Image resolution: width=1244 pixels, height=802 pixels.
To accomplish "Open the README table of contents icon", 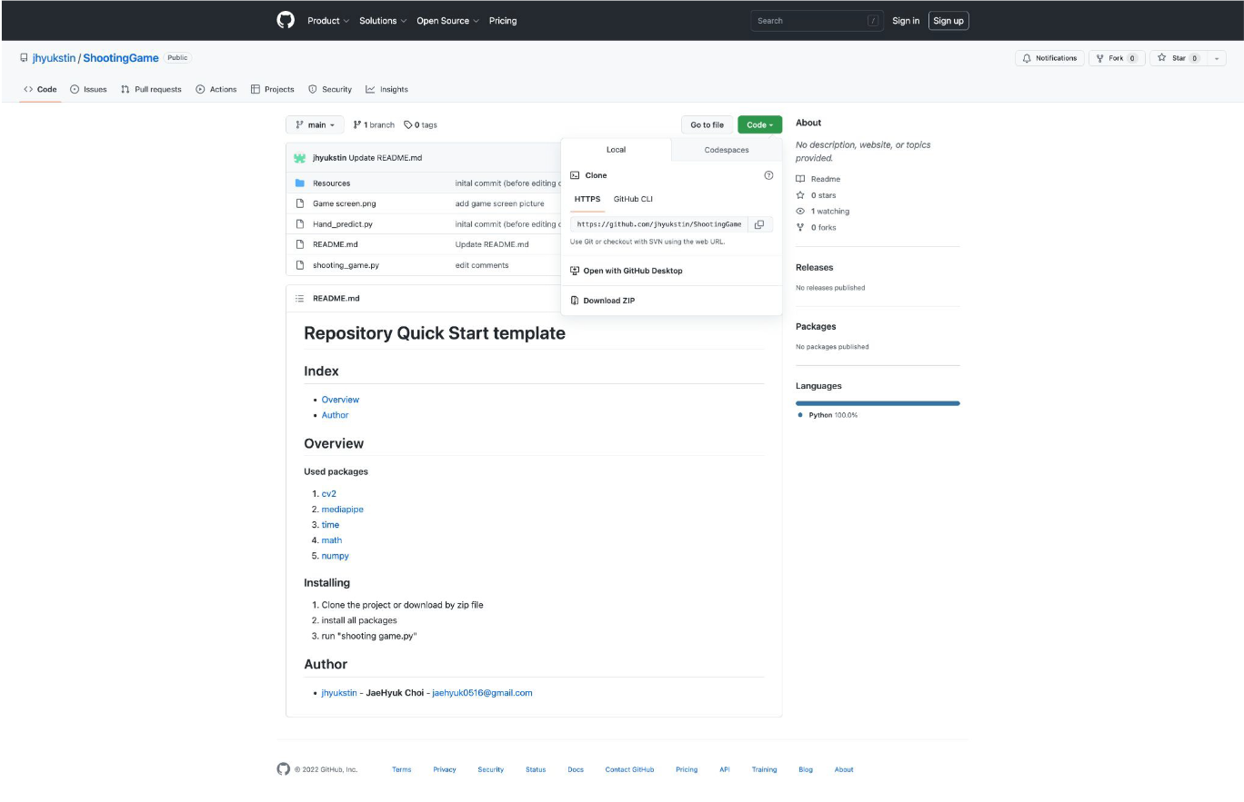I will 299,299.
